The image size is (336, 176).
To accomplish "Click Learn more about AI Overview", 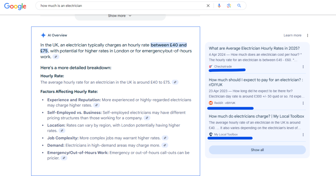I will coord(292,35).
